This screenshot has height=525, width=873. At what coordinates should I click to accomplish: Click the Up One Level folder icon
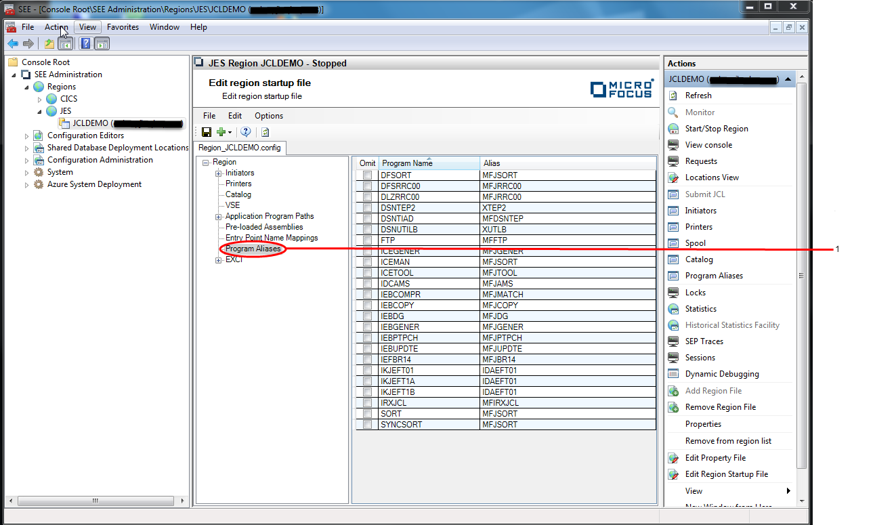pos(49,44)
